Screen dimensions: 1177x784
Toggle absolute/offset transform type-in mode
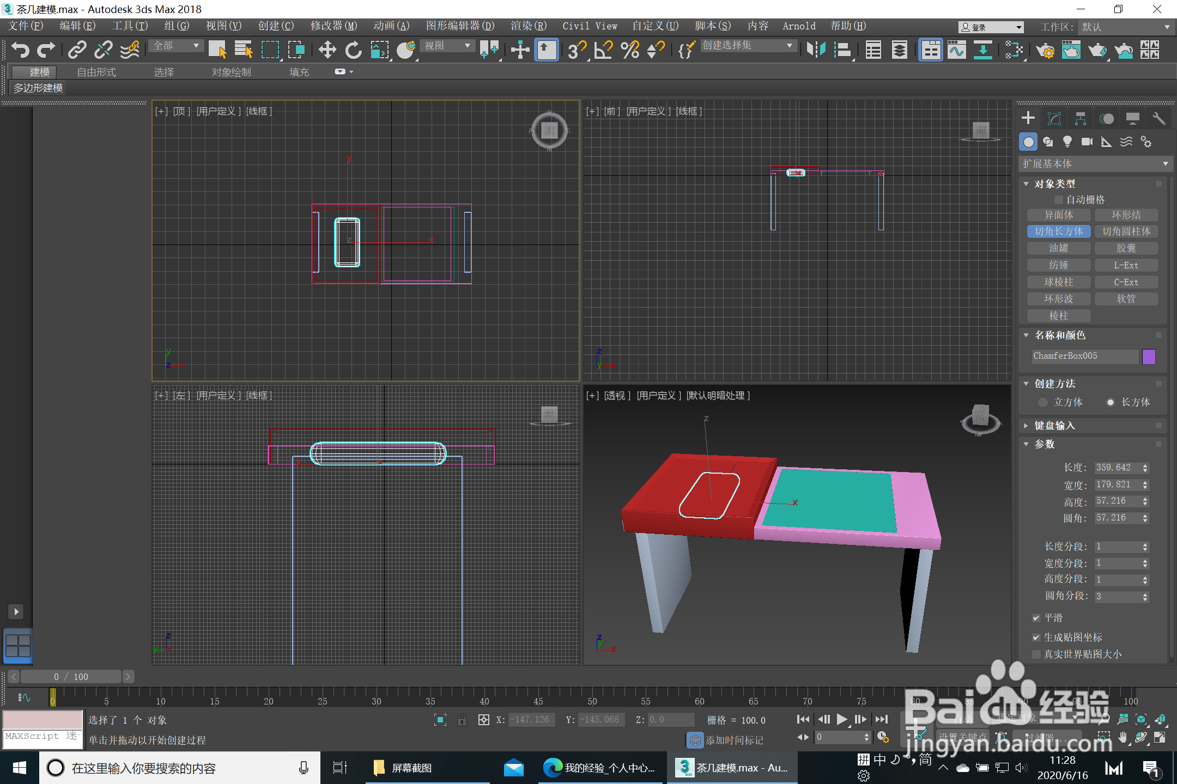pos(483,720)
